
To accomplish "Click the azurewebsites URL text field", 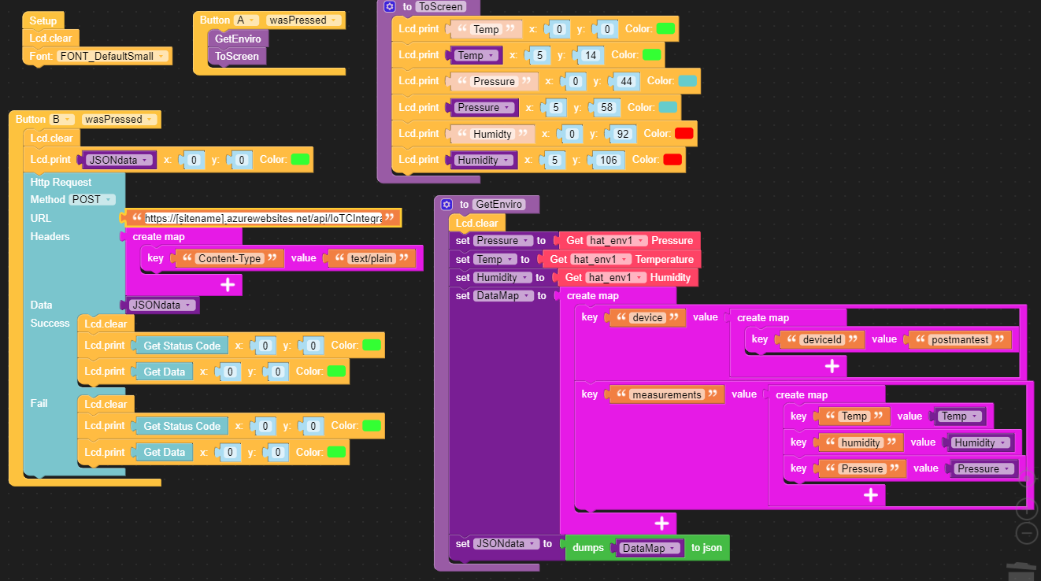I will [263, 218].
